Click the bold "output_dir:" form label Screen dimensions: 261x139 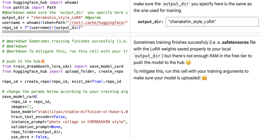150,22
